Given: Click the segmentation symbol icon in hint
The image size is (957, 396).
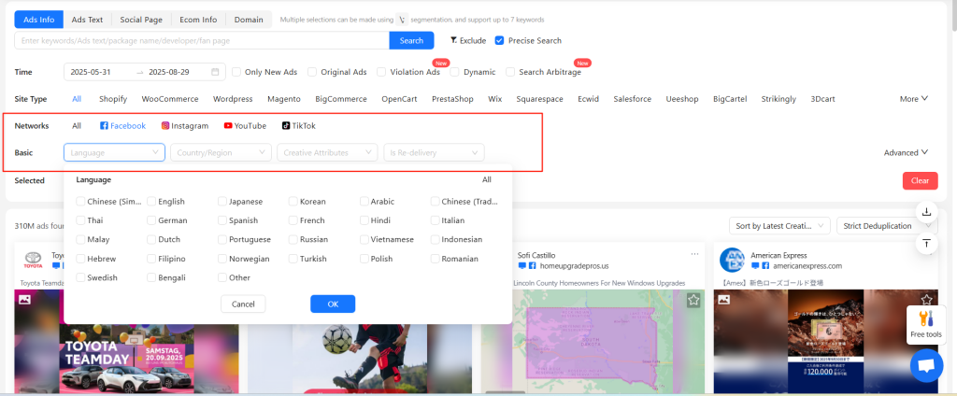Looking at the screenshot, I should [x=402, y=20].
